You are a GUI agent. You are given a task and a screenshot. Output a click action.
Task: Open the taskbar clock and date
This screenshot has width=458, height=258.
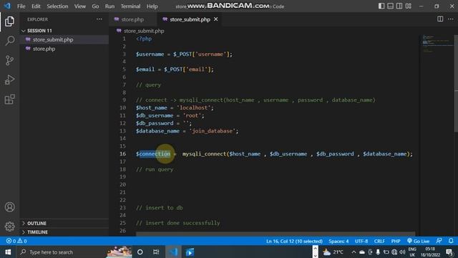(430, 252)
